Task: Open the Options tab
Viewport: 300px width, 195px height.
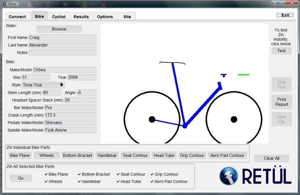Action: [x=105, y=16]
